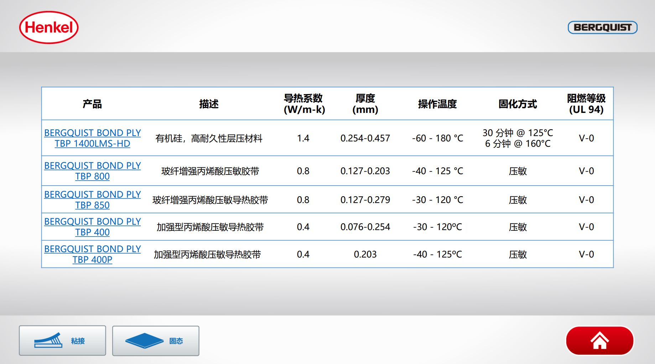Click the 描述 column header
The width and height of the screenshot is (655, 364).
209,104
